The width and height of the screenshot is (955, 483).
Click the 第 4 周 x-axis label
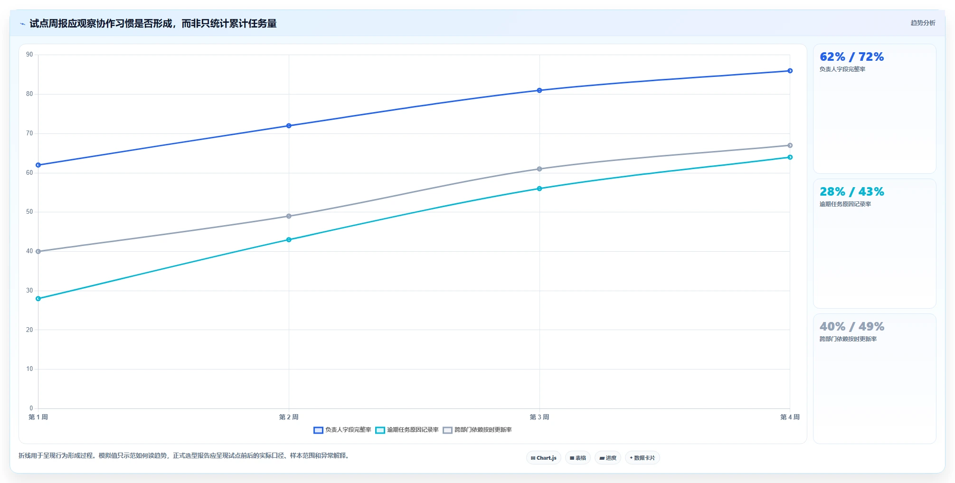point(790,417)
